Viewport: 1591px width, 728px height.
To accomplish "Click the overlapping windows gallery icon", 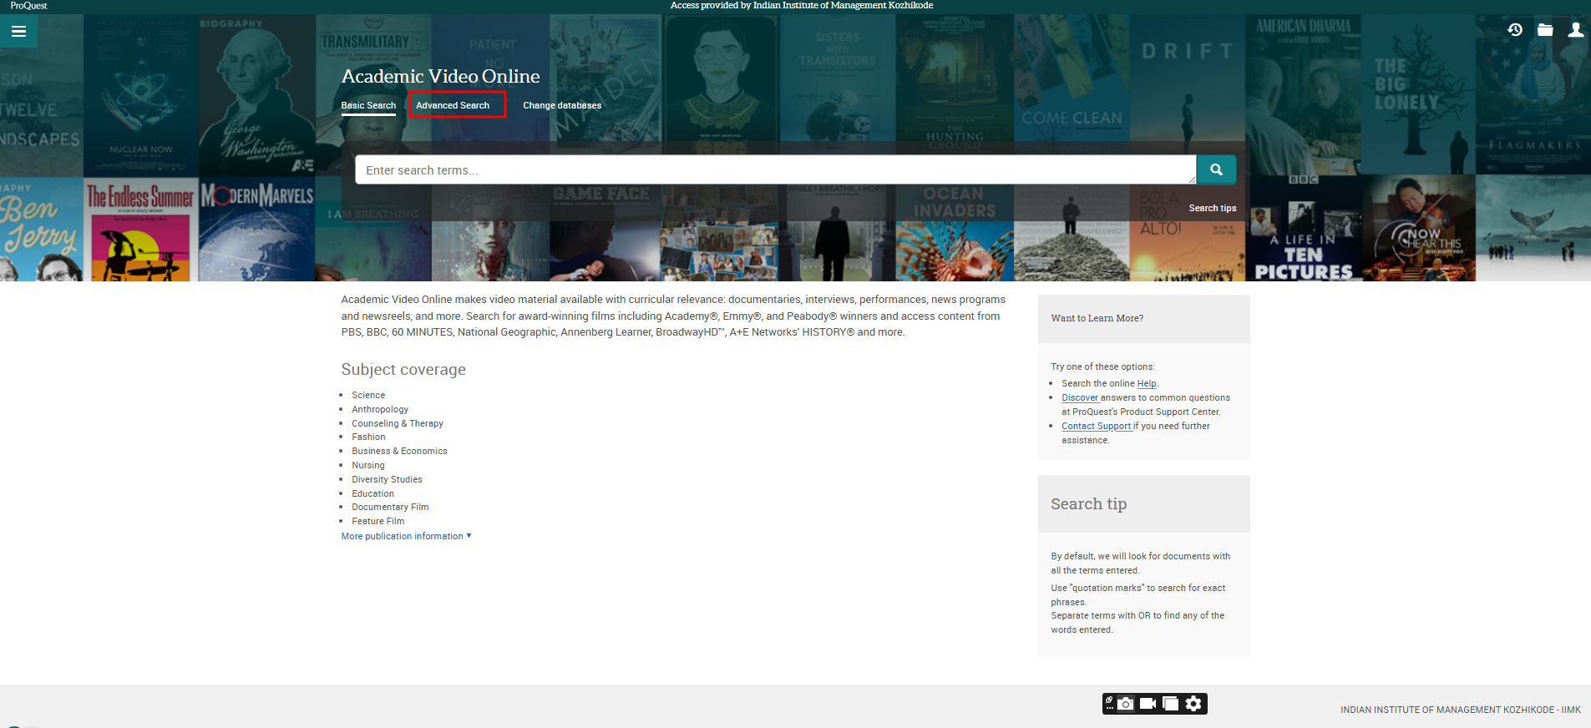I will [1171, 704].
